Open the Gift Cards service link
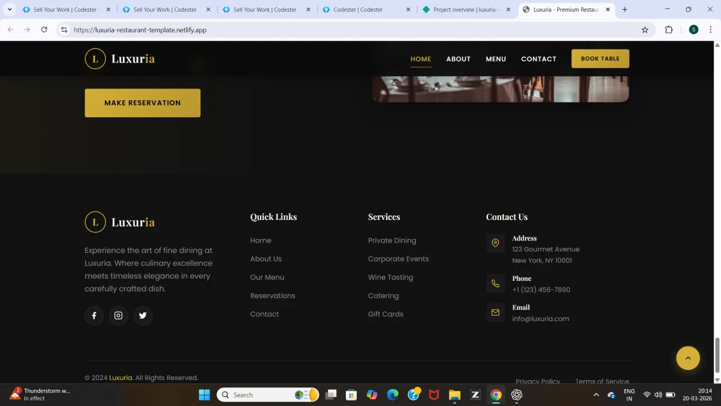The height and width of the screenshot is (406, 721). click(386, 314)
